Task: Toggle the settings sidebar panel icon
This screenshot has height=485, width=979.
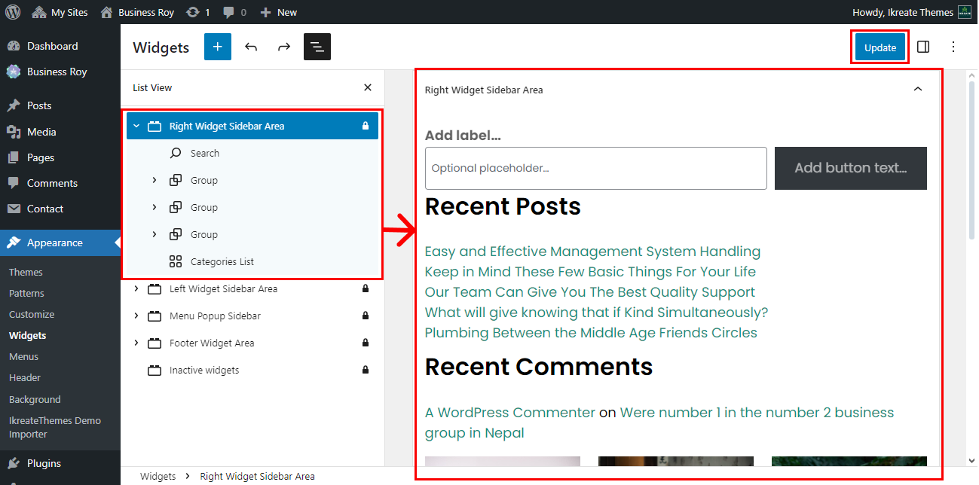Action: tap(923, 47)
